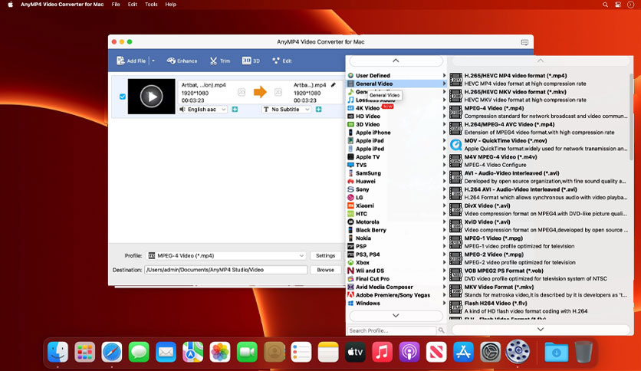
Task: Expand the Avid Media Composer category
Action: [396, 287]
